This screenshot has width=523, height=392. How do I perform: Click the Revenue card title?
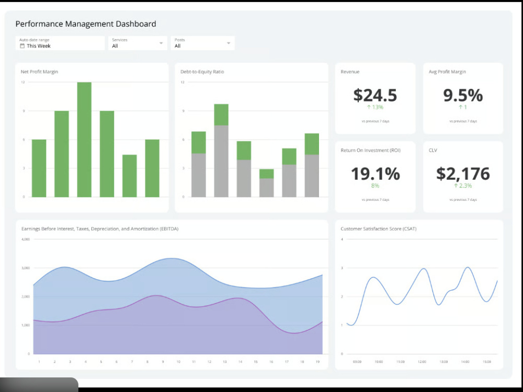(x=350, y=72)
